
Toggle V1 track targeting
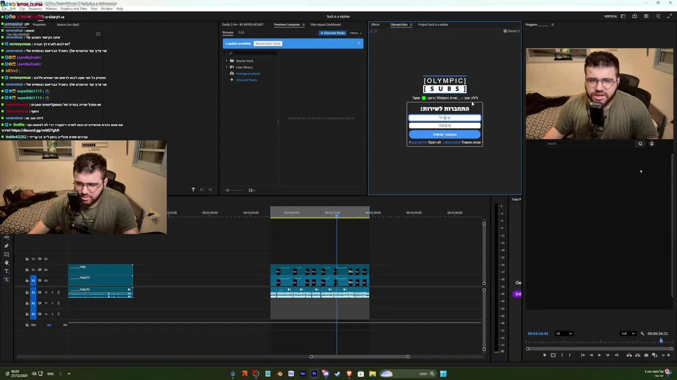(33, 280)
